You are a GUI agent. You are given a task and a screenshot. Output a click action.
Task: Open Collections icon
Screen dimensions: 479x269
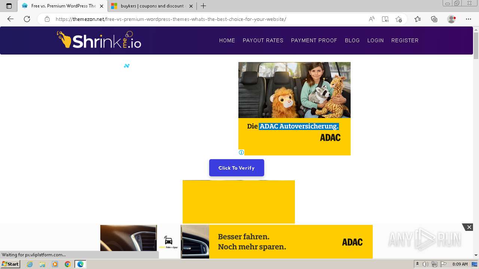(434, 19)
